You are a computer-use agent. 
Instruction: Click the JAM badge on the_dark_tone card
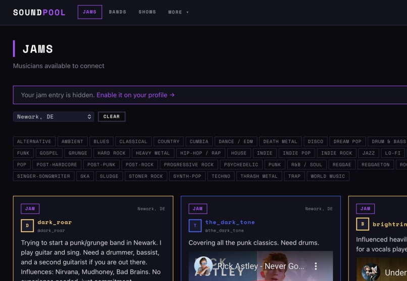tap(198, 209)
